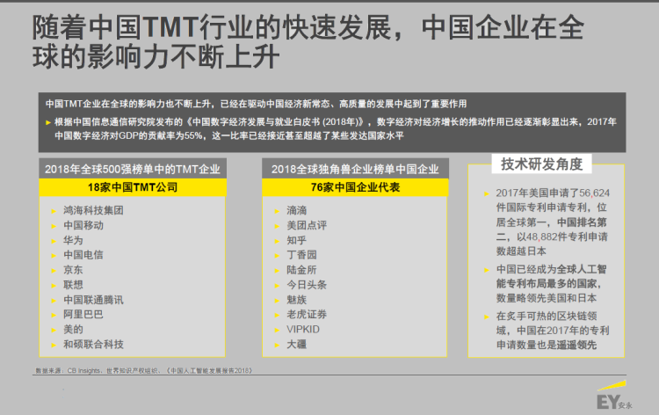659x415 pixels.
Task: Select list item '知乎'
Action: [x=297, y=240]
